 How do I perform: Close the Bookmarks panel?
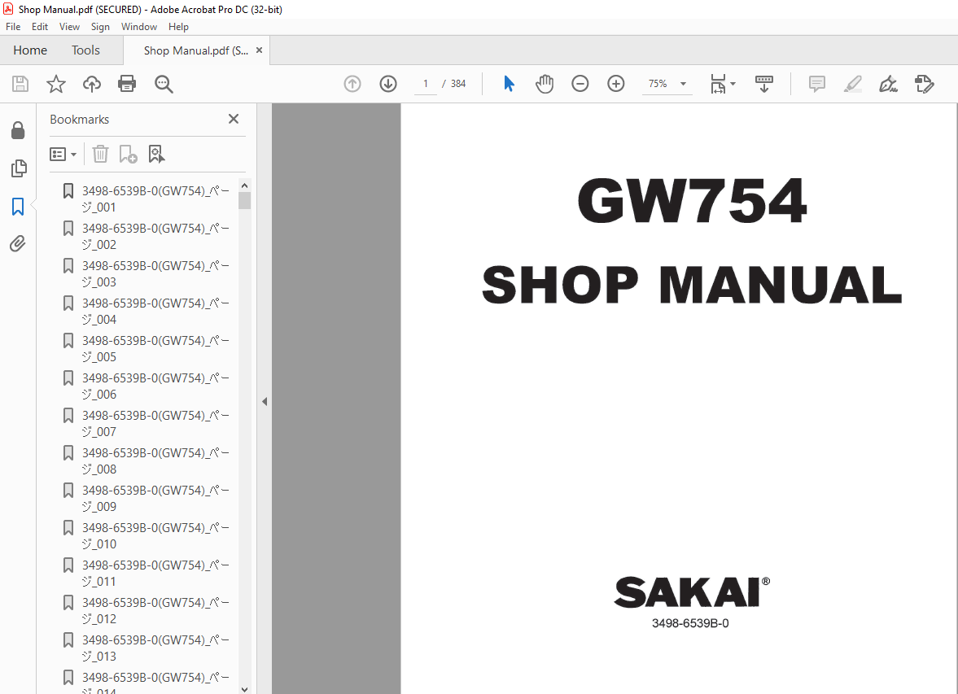(x=234, y=119)
